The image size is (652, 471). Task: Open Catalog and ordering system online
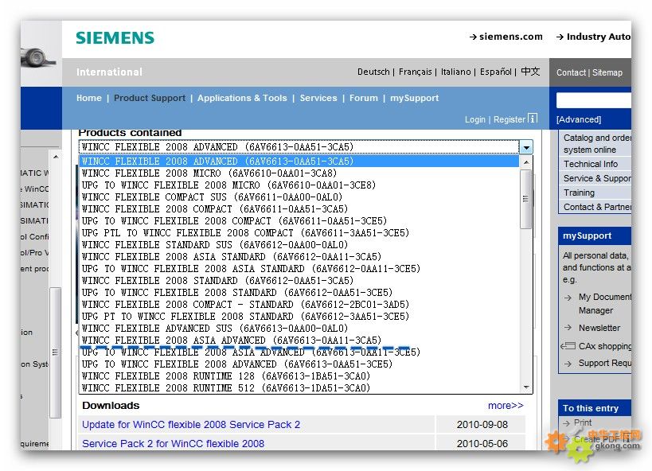coord(597,143)
